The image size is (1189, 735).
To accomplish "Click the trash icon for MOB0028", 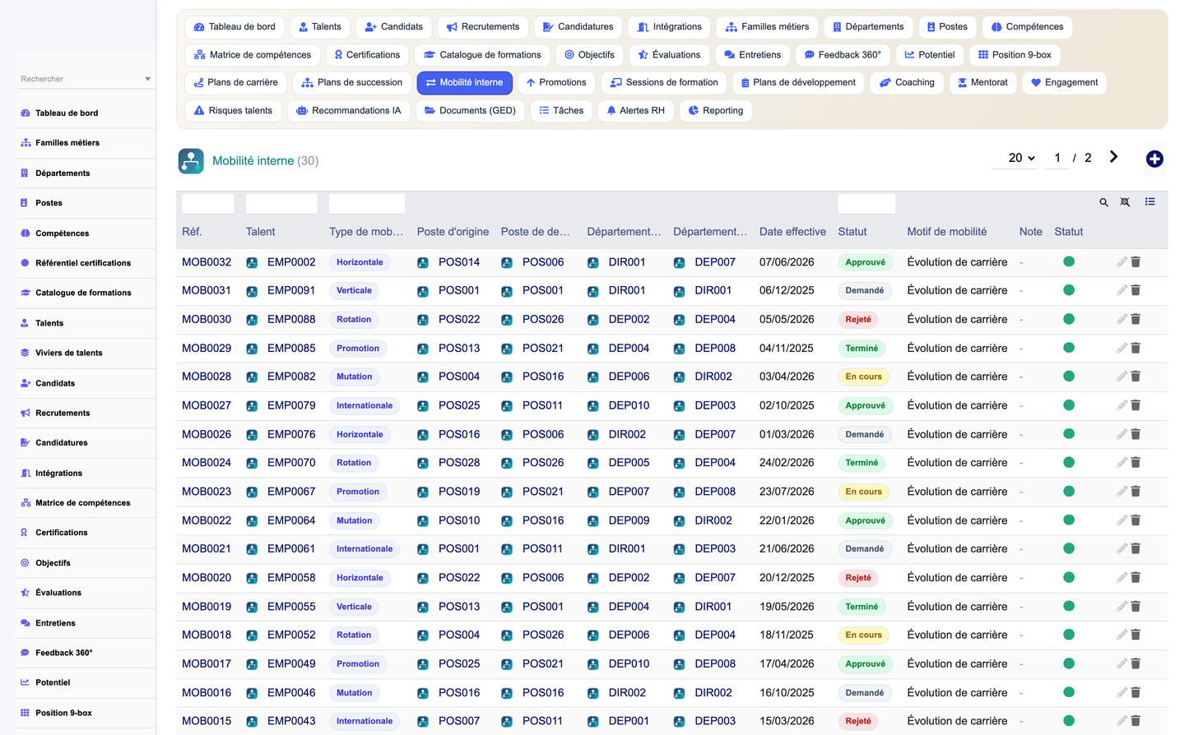I will click(x=1136, y=377).
